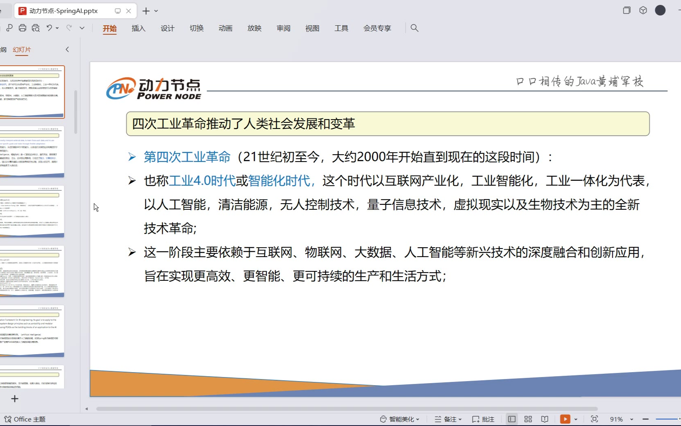
Task: Click the undo arrow icon
Action: (49, 28)
